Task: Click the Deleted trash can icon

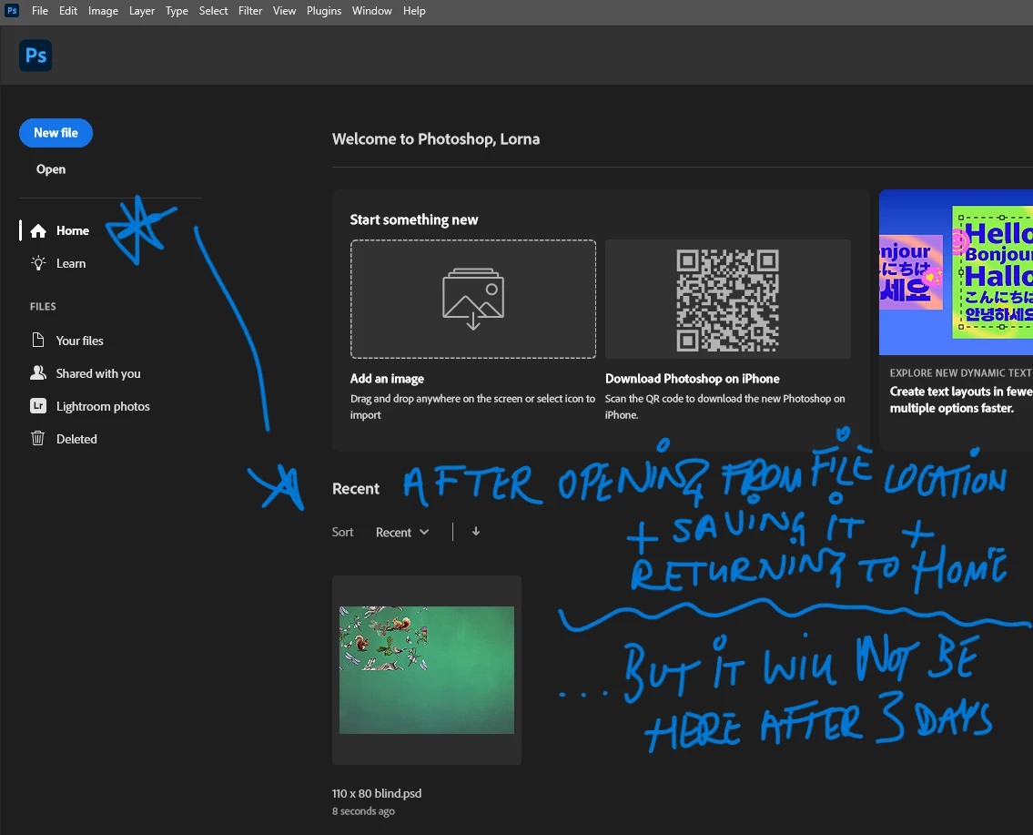Action: click(38, 438)
